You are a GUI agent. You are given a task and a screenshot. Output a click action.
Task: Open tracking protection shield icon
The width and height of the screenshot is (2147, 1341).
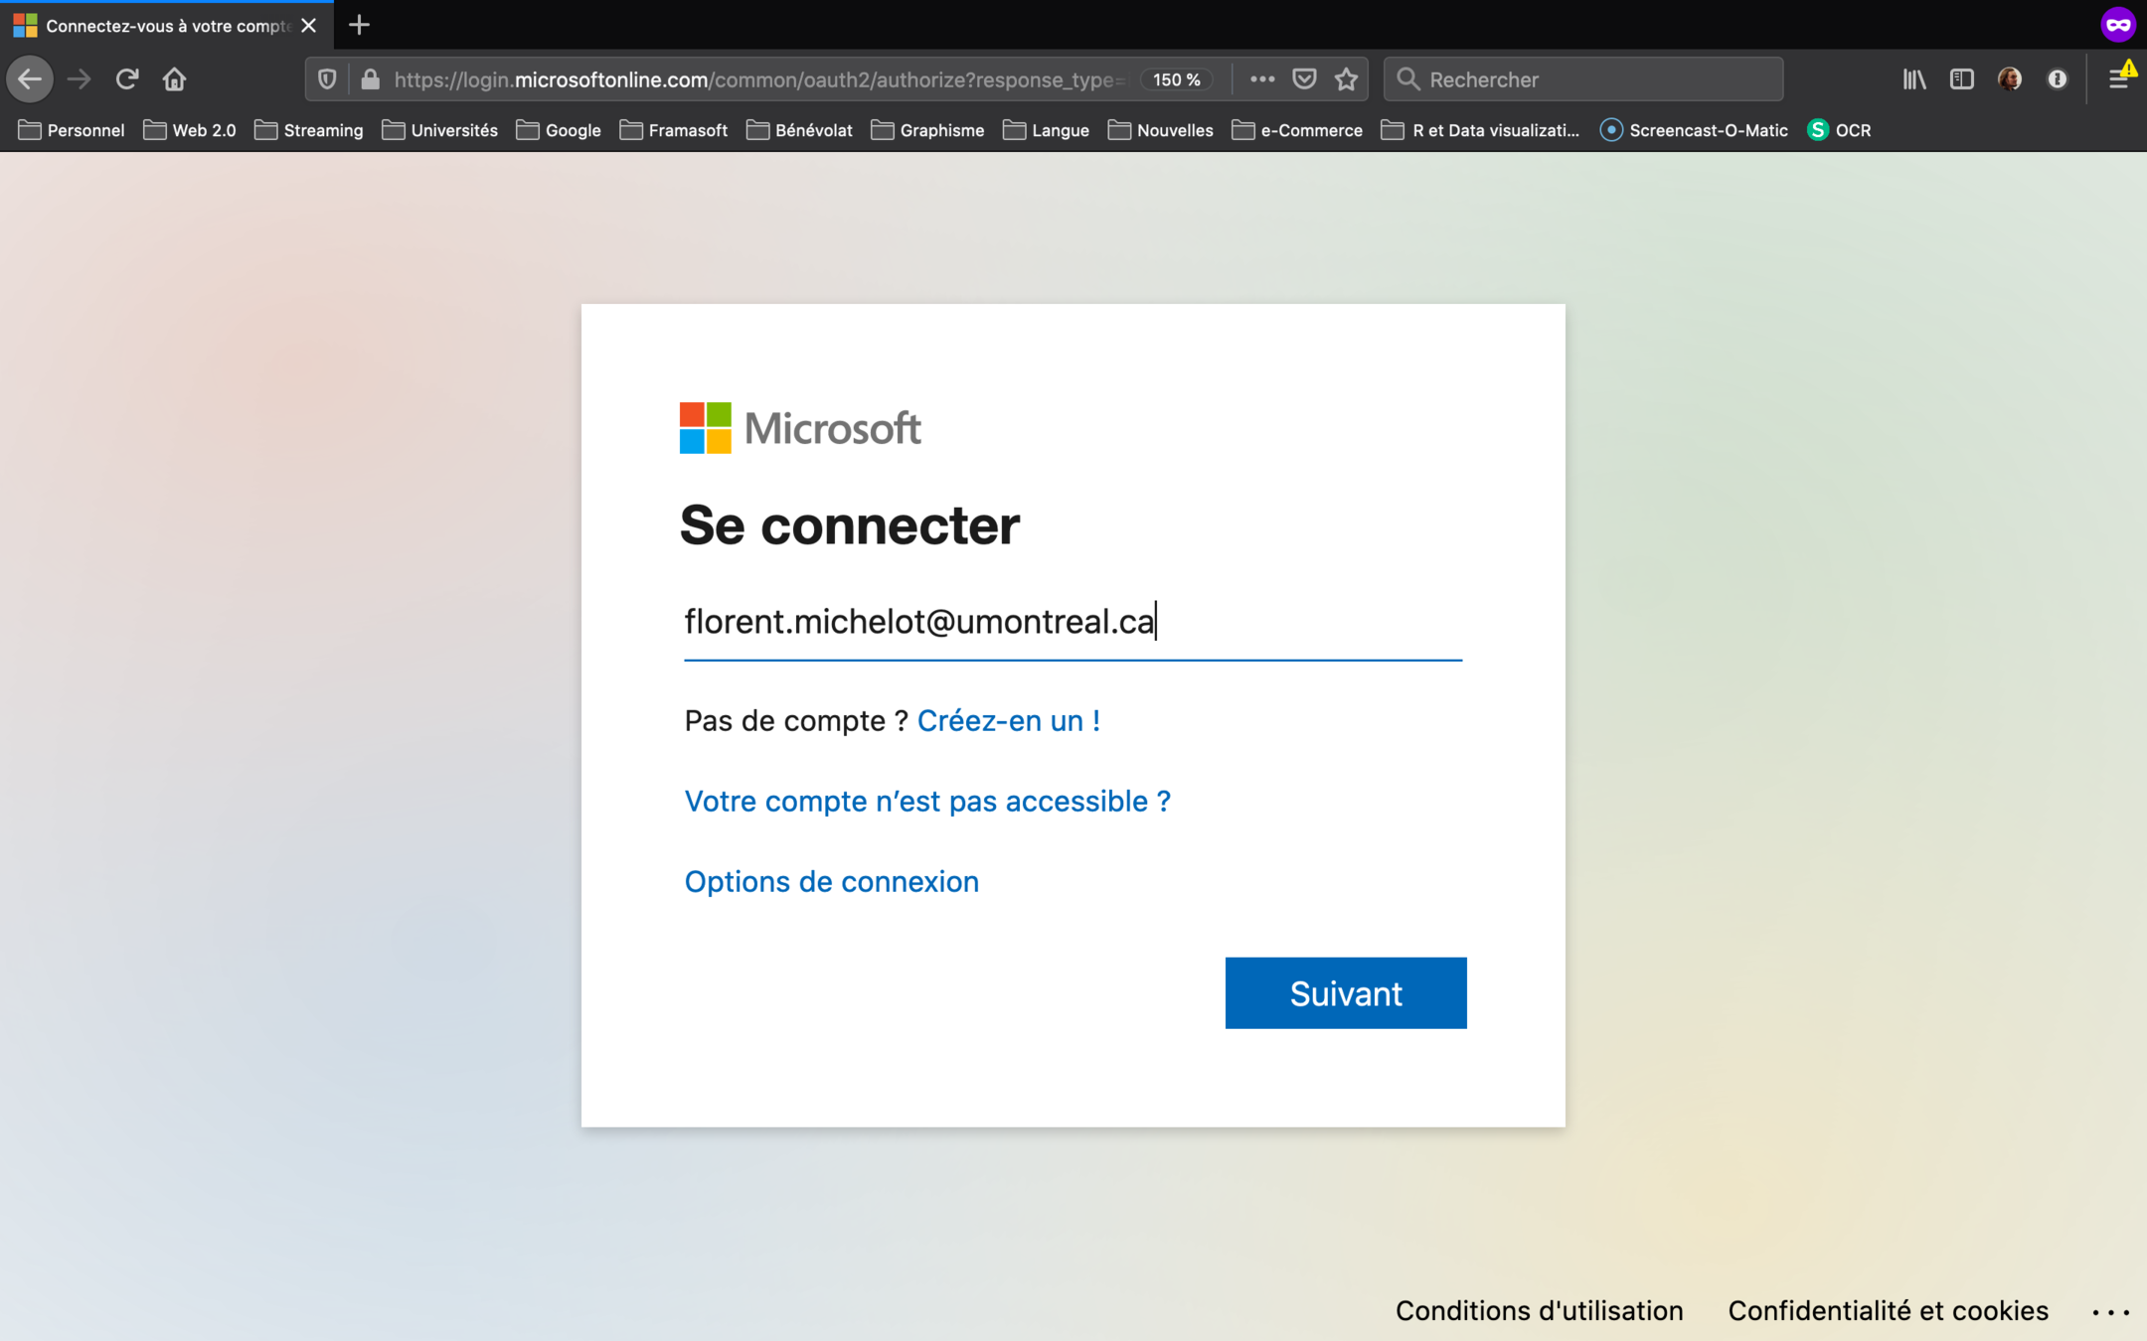(327, 79)
